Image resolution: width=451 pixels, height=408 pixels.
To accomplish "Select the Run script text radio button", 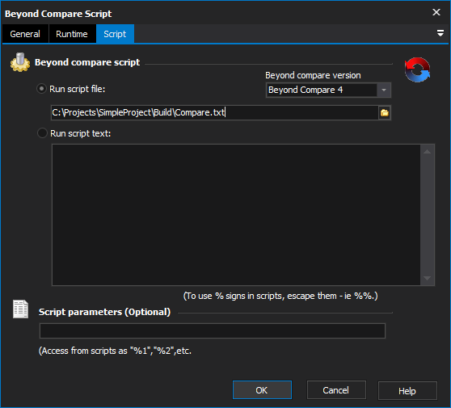I will 42,133.
